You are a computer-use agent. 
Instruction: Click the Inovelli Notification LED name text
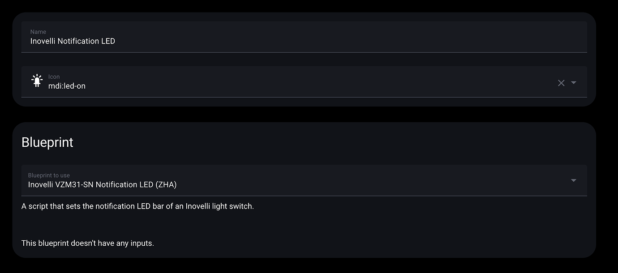point(73,41)
